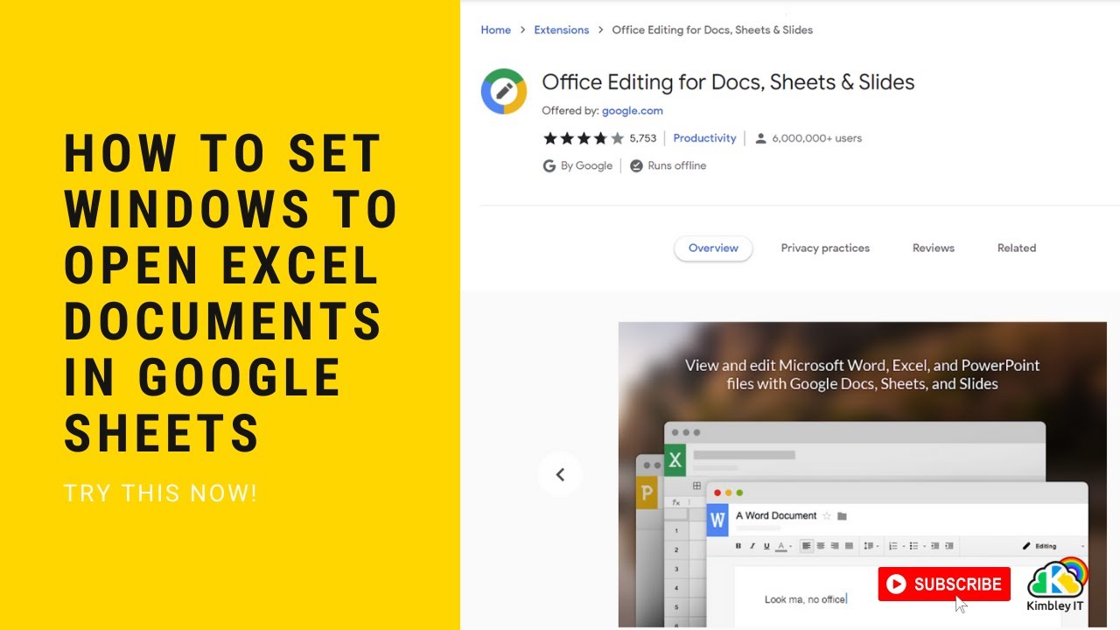Viewport: 1120px width, 630px height.
Task: Open the Related tab
Action: (1017, 248)
